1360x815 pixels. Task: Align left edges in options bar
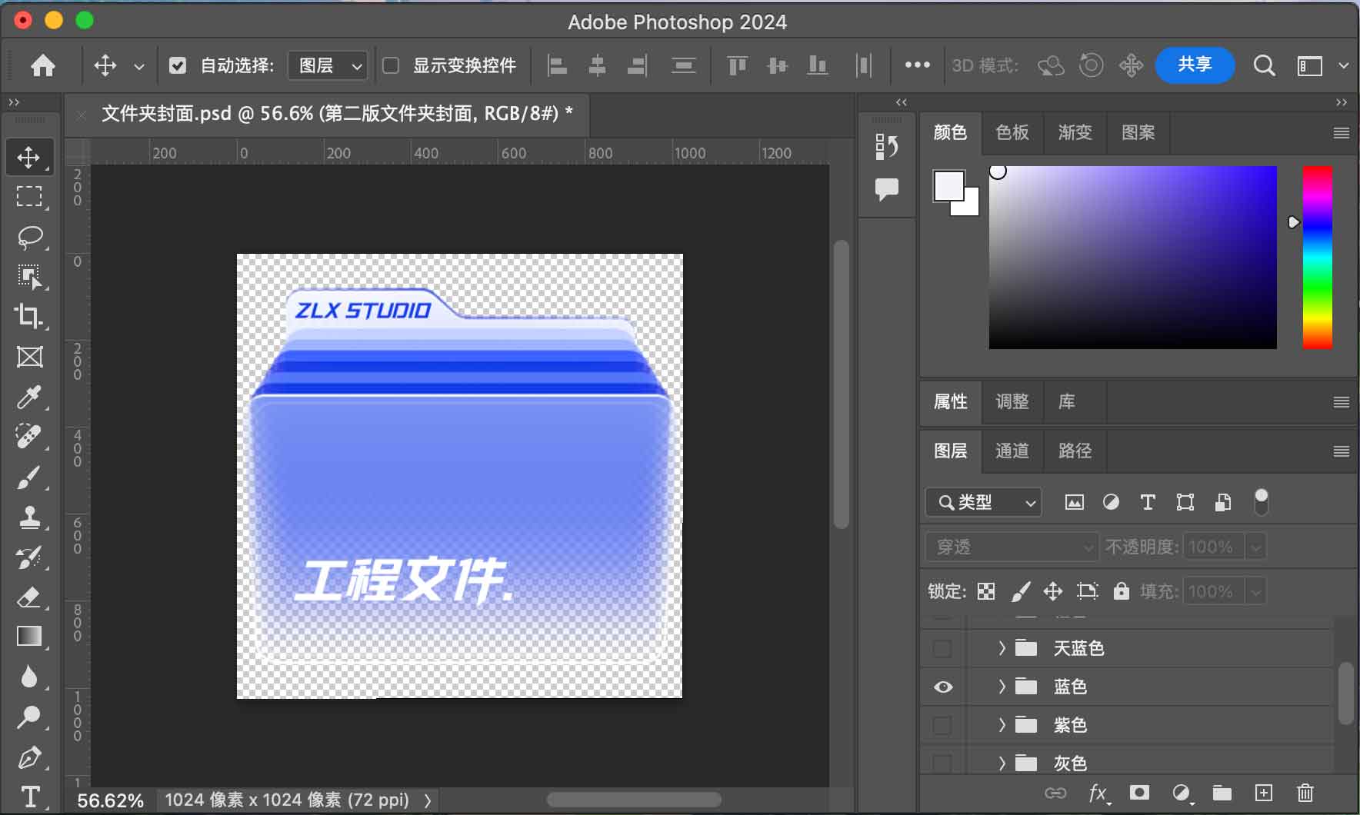tap(557, 66)
